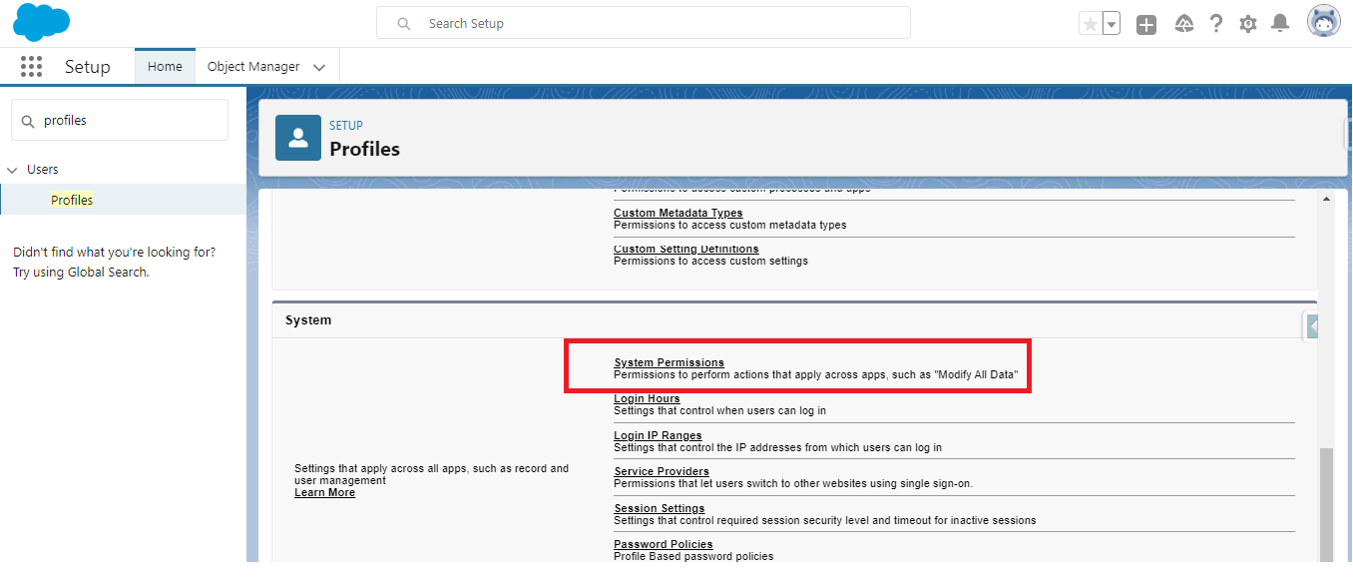Click the Search Setup field
The width and height of the screenshot is (1353, 581).
click(x=644, y=23)
